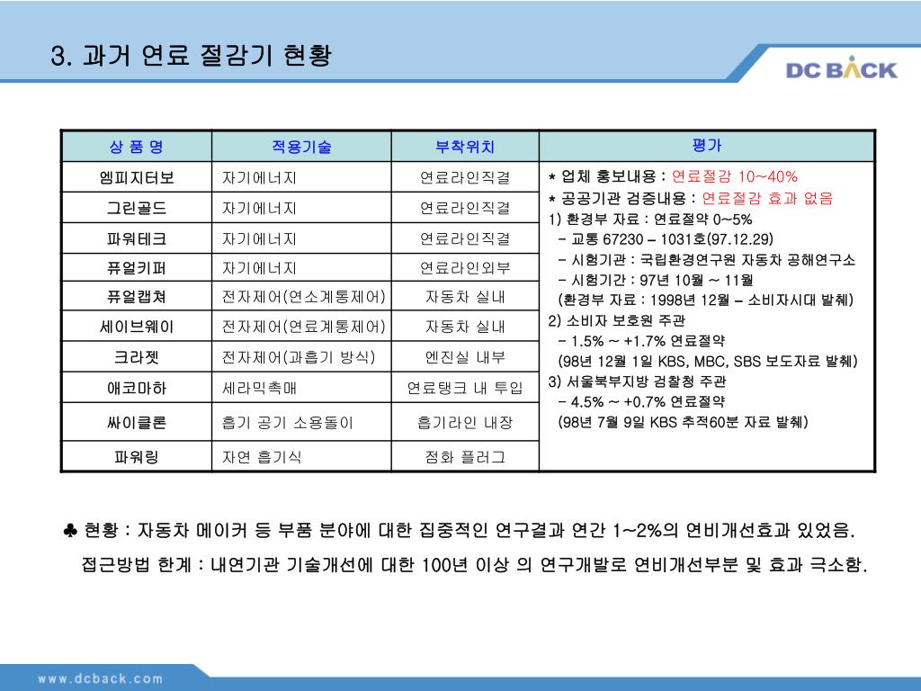Select the slide title '3. 과거 연료 절감기 현황'
Image resolution: width=921 pixels, height=691 pixels.
coord(192,56)
